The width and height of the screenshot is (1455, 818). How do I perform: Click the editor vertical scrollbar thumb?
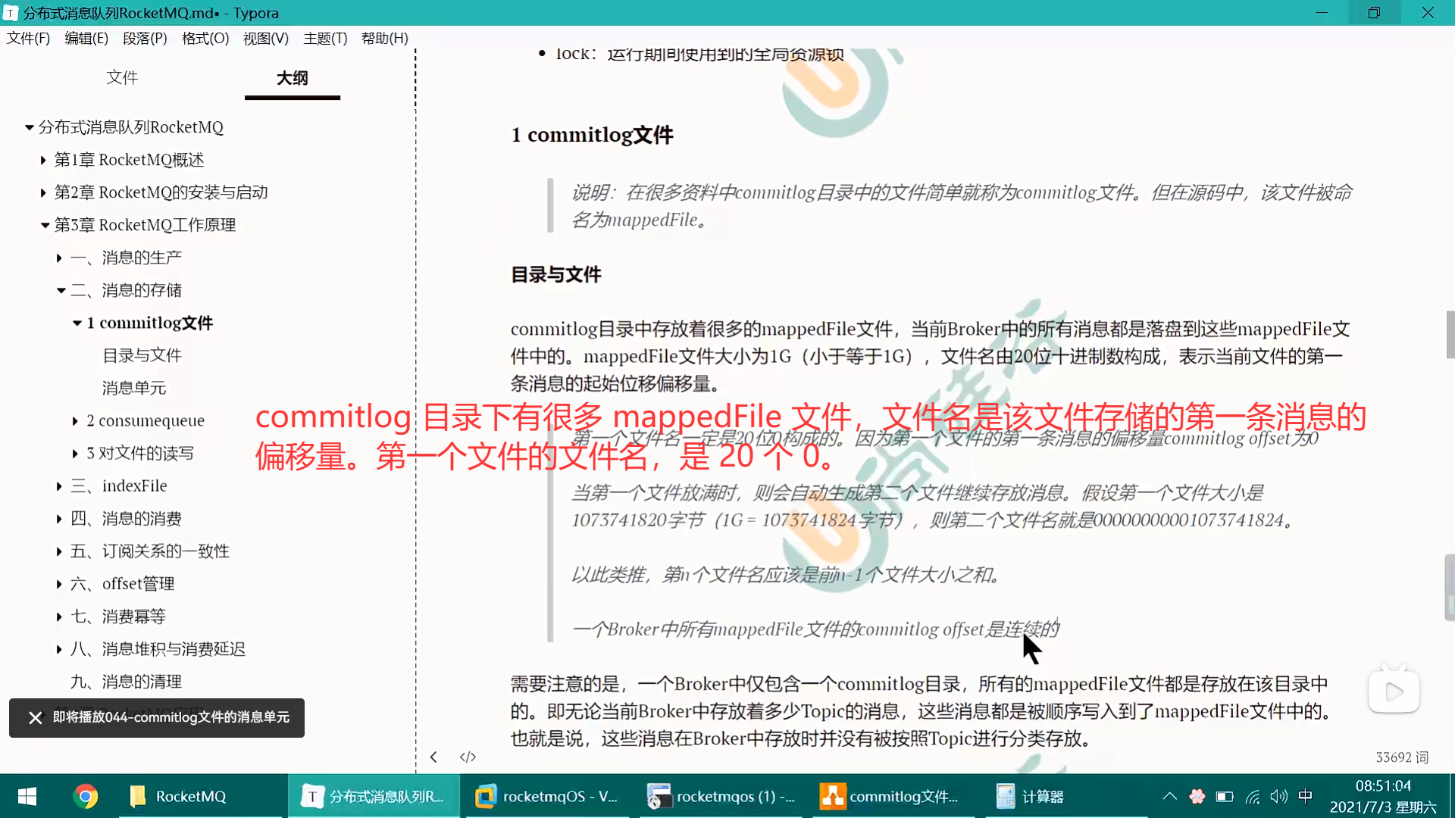pyautogui.click(x=1450, y=333)
